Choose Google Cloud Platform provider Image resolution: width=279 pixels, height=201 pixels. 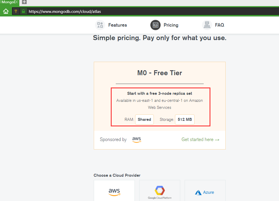coord(160,192)
